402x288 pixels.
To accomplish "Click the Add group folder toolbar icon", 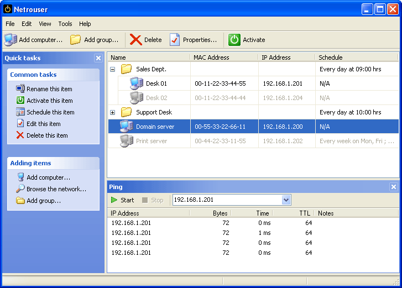I will click(75, 40).
